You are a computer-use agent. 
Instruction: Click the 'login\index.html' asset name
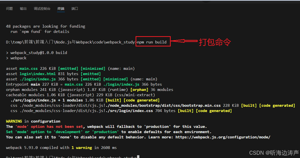37,74
